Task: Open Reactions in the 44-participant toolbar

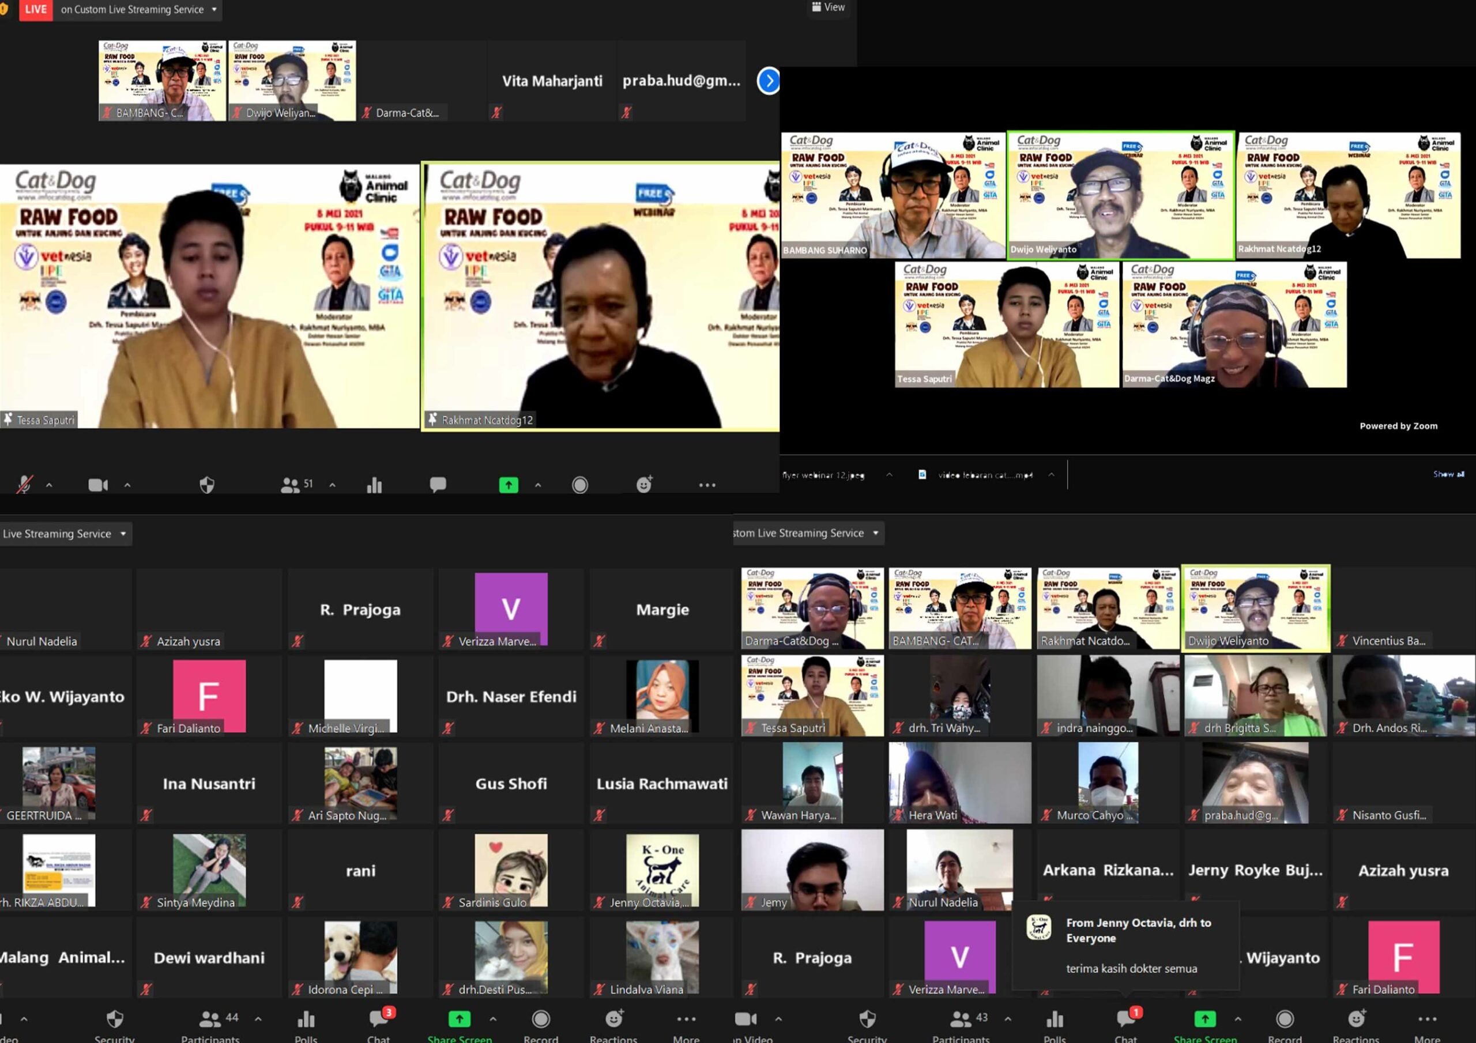Action: [x=613, y=1026]
